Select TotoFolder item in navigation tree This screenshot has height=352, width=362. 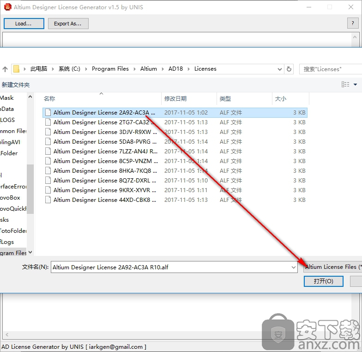pyautogui.click(x=13, y=231)
